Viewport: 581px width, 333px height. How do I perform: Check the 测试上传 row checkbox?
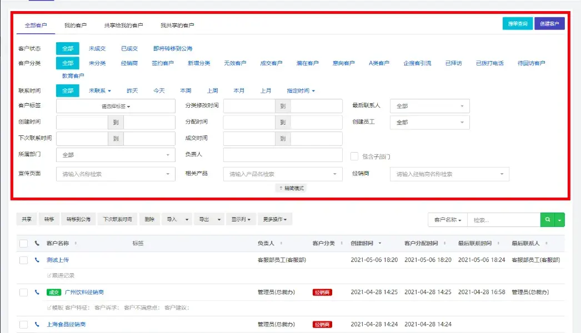click(x=23, y=260)
